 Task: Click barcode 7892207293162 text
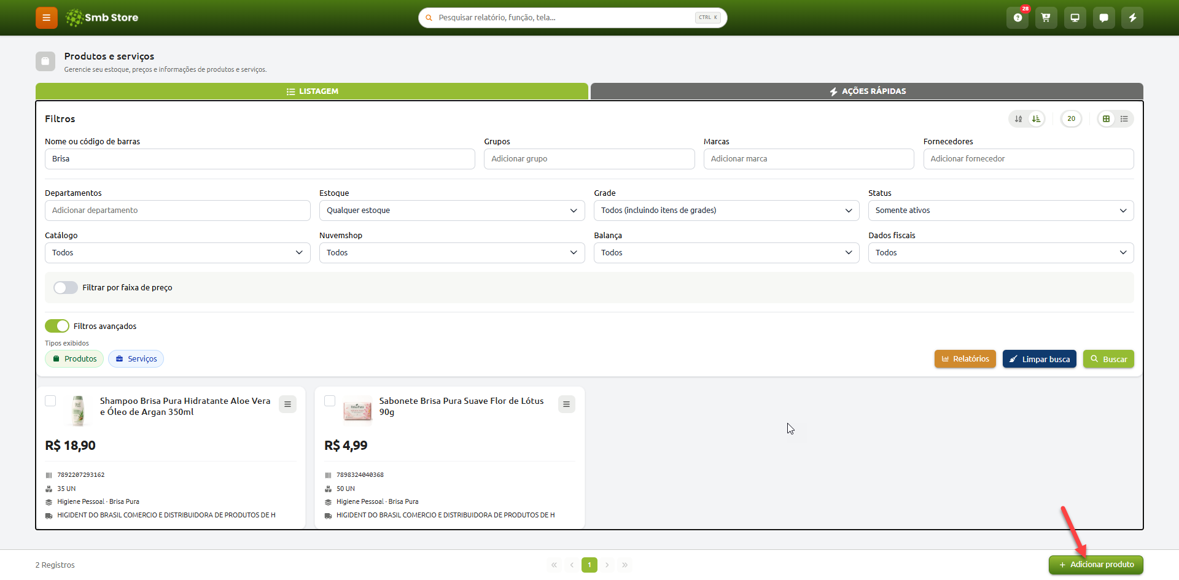tap(81, 475)
